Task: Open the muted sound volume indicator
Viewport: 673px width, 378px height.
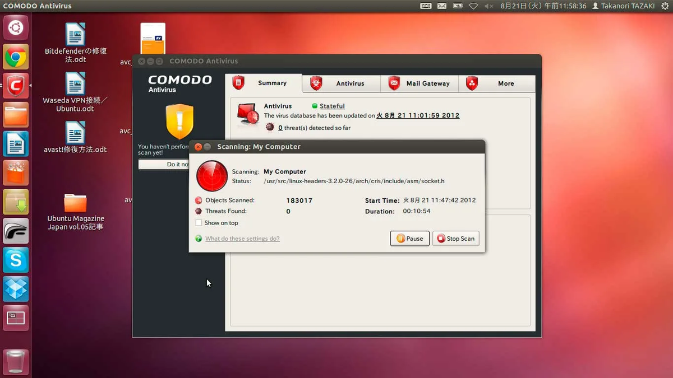Action: point(488,6)
